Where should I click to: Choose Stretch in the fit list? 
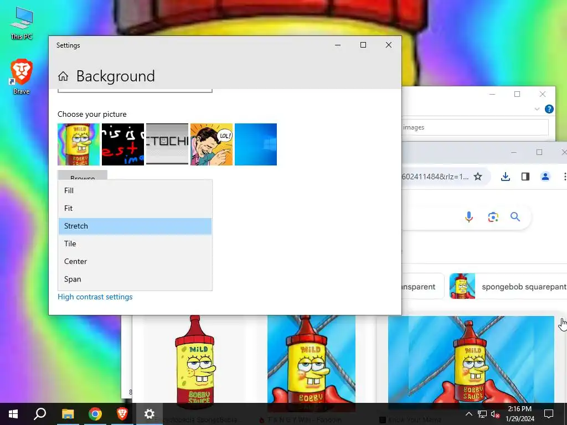(x=135, y=226)
